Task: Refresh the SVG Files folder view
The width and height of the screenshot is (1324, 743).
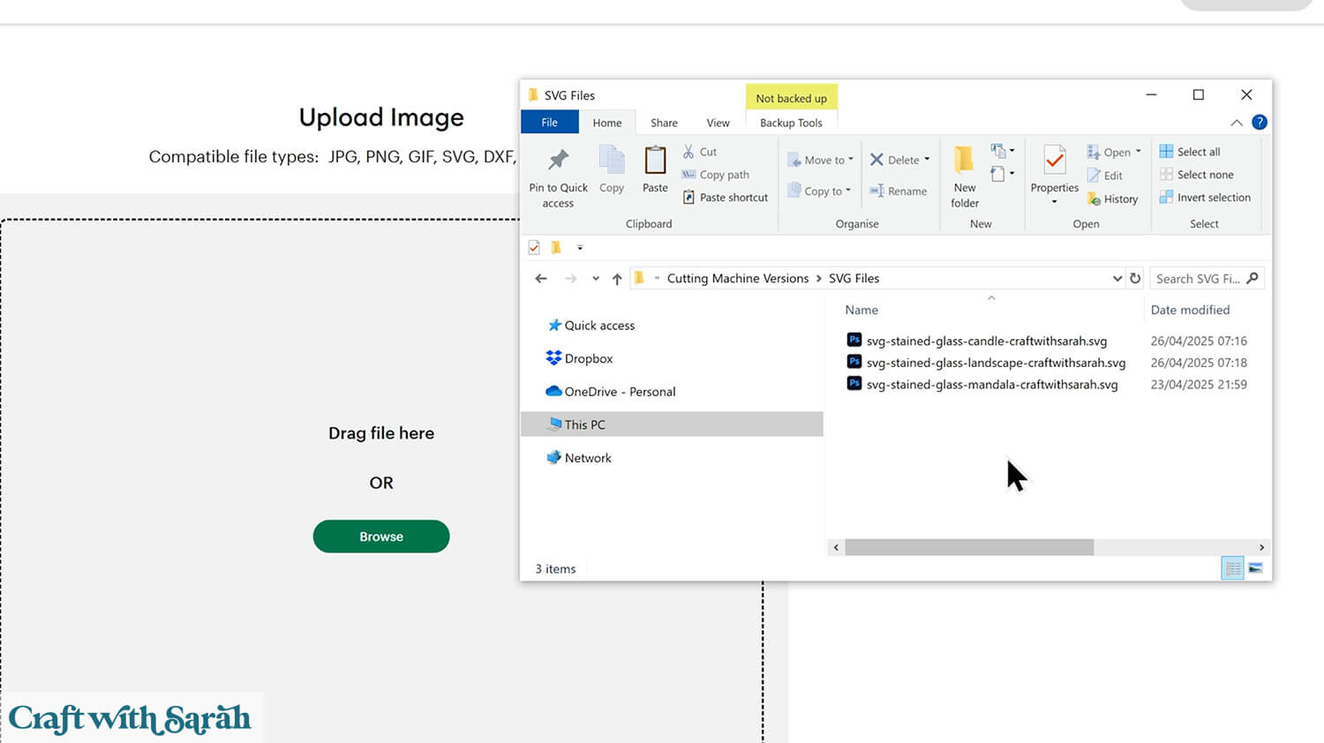Action: click(x=1135, y=278)
